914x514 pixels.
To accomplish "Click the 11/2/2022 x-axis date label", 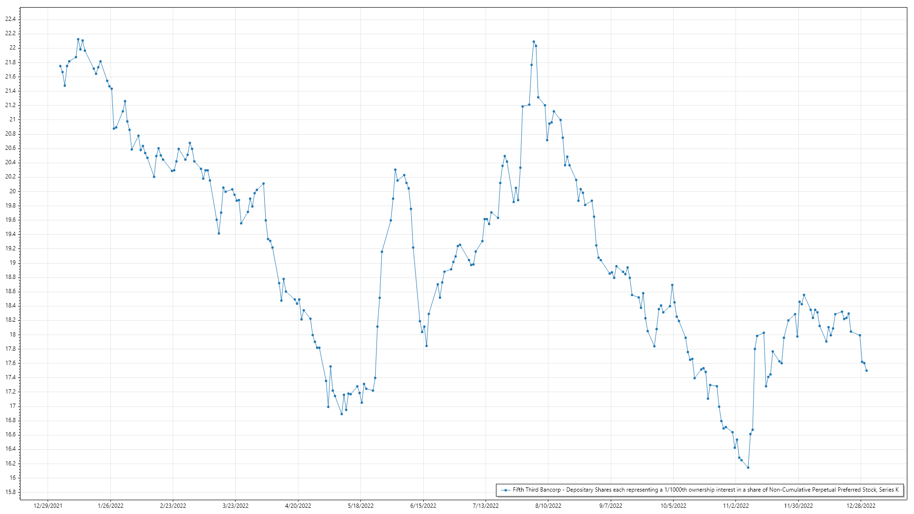I will point(735,505).
